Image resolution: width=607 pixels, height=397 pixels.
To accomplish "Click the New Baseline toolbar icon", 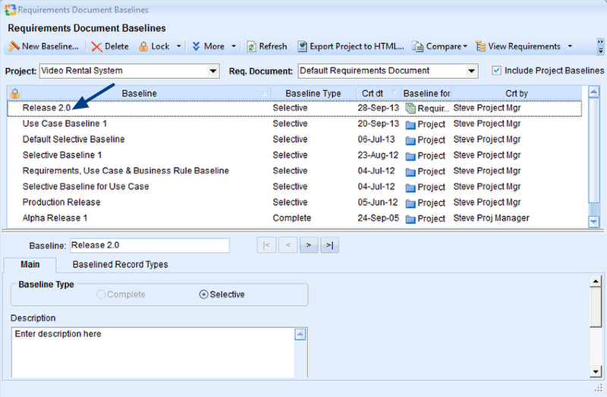I will [x=14, y=46].
